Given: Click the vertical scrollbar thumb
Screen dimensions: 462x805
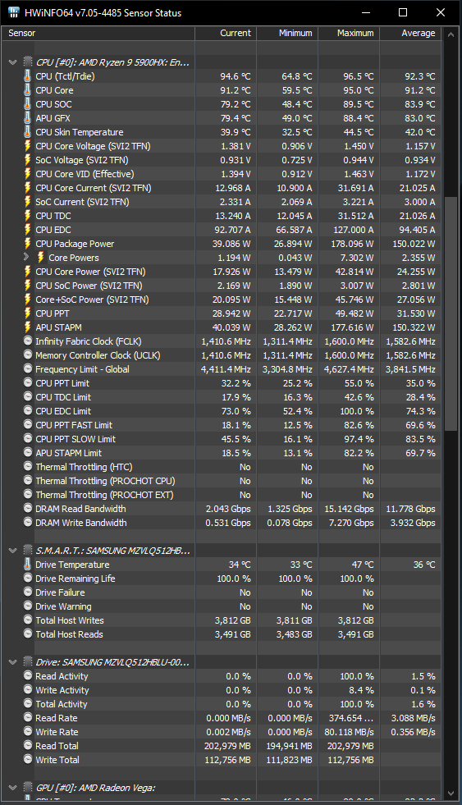Looking at the screenshot, I should pos(451,313).
